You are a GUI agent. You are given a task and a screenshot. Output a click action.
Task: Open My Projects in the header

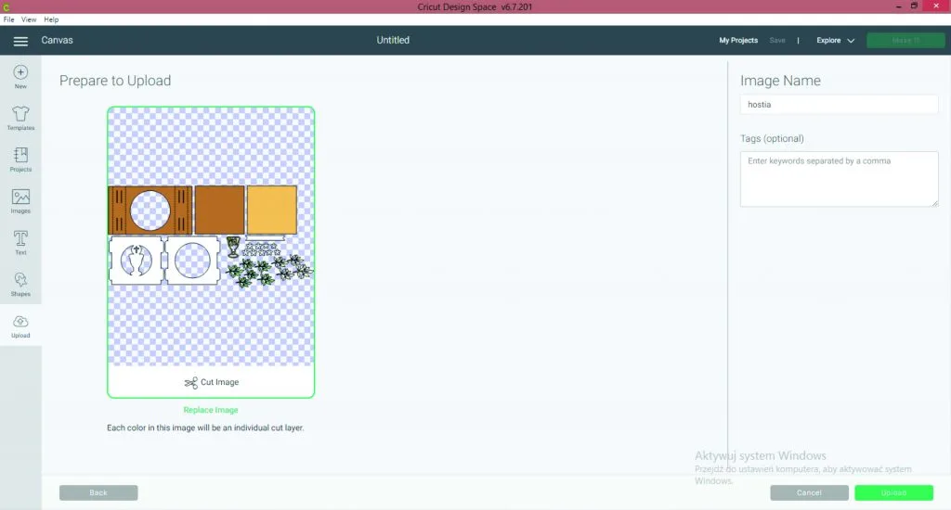click(x=738, y=41)
